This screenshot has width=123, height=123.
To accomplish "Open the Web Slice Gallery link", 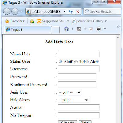I will coord(90,21).
